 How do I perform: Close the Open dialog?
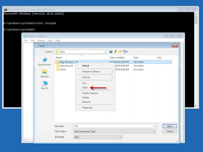175,46
